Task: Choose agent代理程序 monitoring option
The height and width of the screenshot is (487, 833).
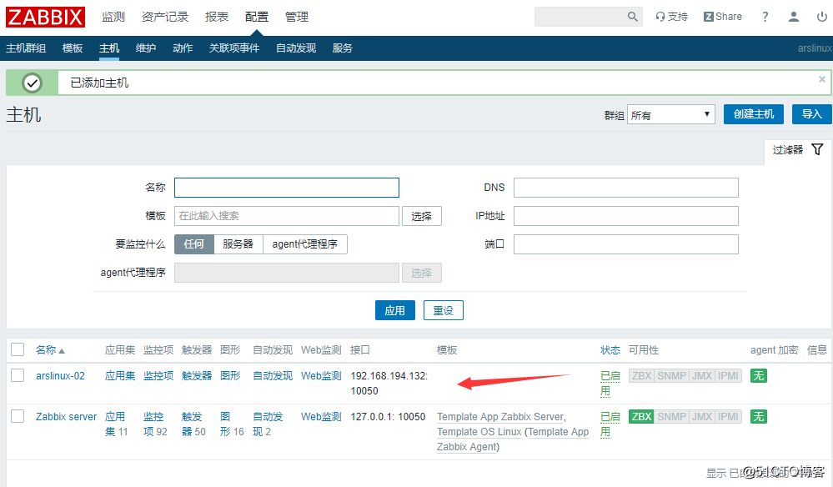Action: coord(305,244)
